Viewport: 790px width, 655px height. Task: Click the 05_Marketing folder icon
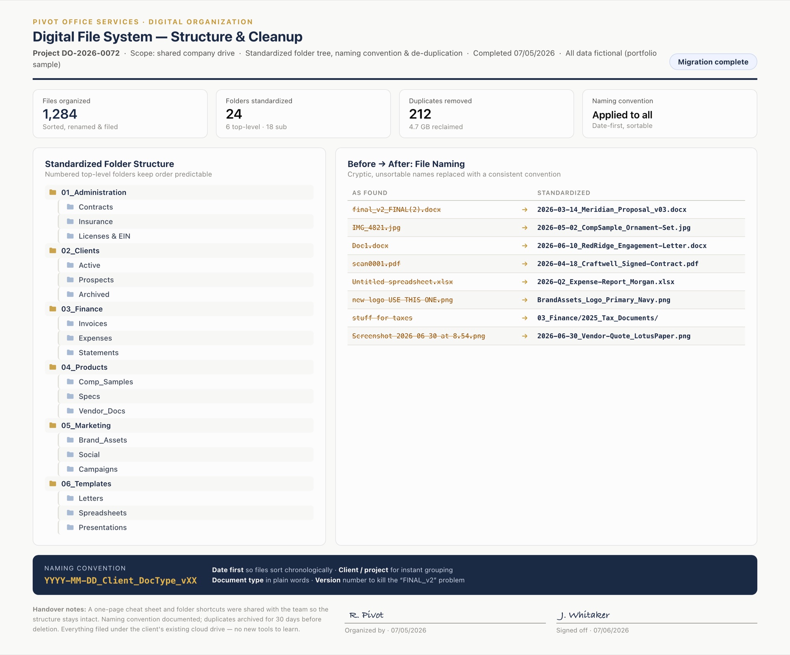53,425
